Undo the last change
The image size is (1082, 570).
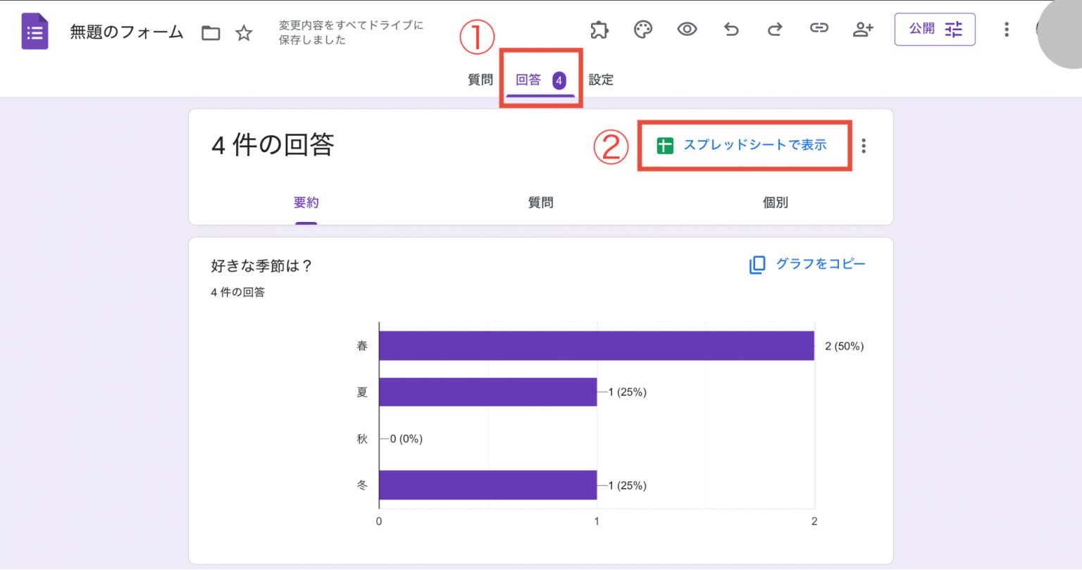[x=730, y=29]
